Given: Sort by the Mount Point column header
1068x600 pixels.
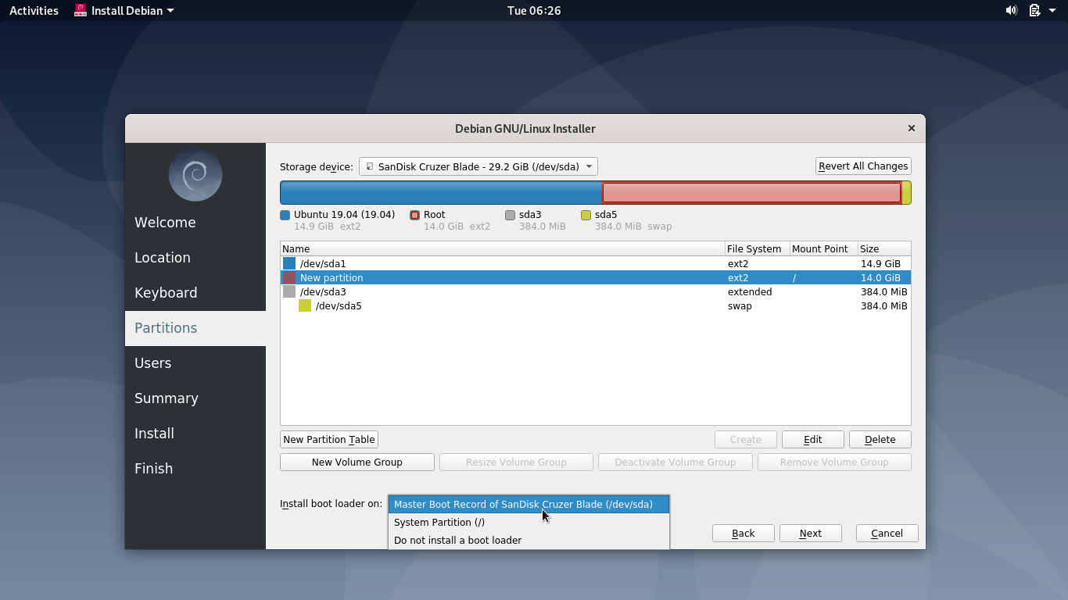Looking at the screenshot, I should click(x=824, y=249).
